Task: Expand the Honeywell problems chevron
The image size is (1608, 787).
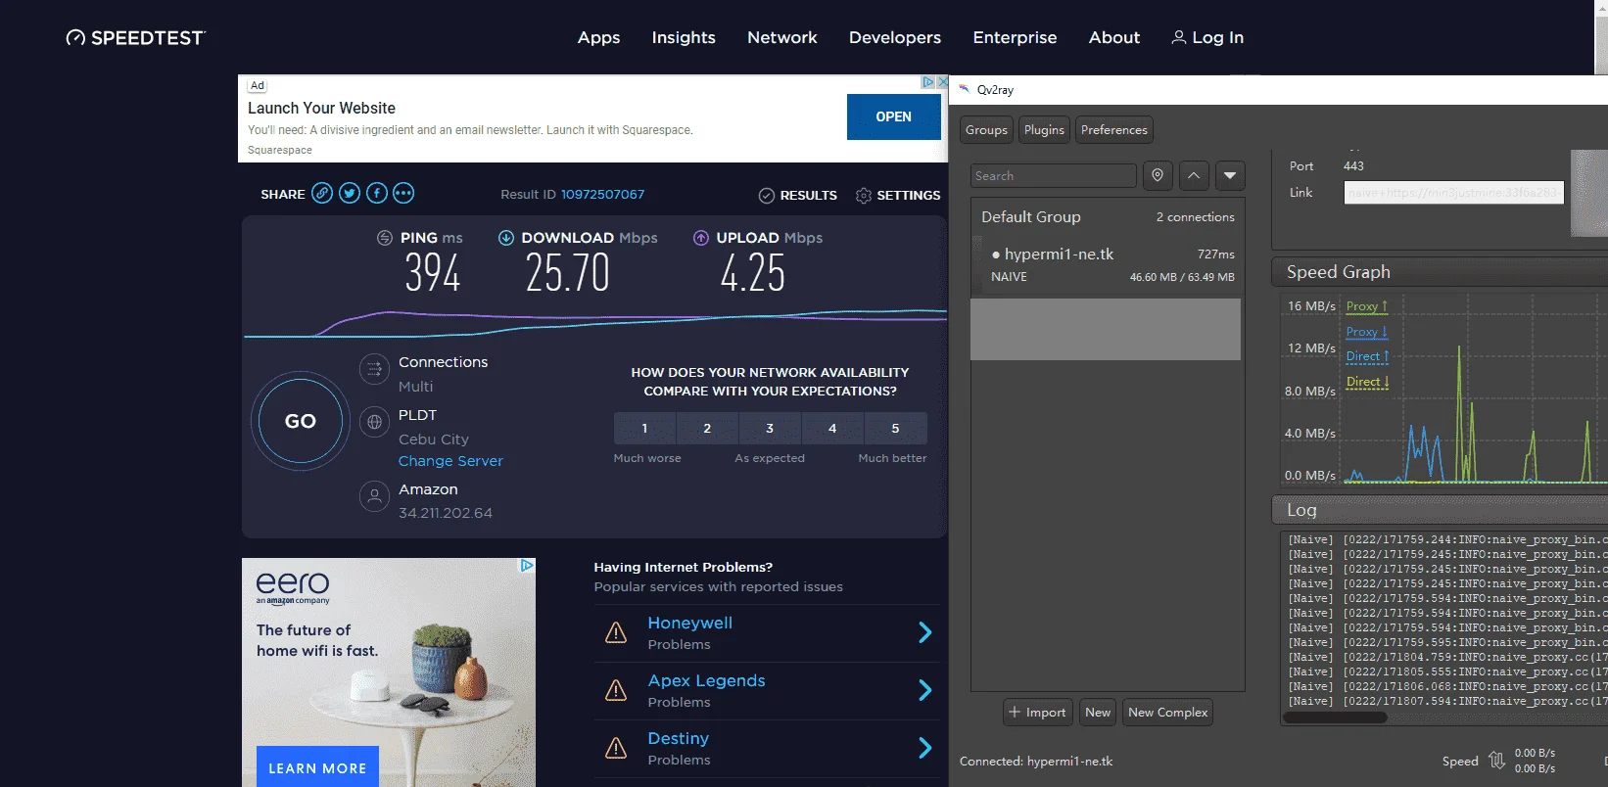Action: pos(925,632)
